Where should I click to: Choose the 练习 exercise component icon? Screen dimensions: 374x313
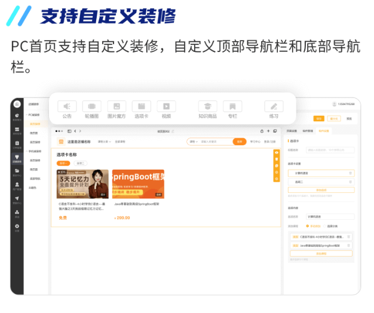[274, 106]
